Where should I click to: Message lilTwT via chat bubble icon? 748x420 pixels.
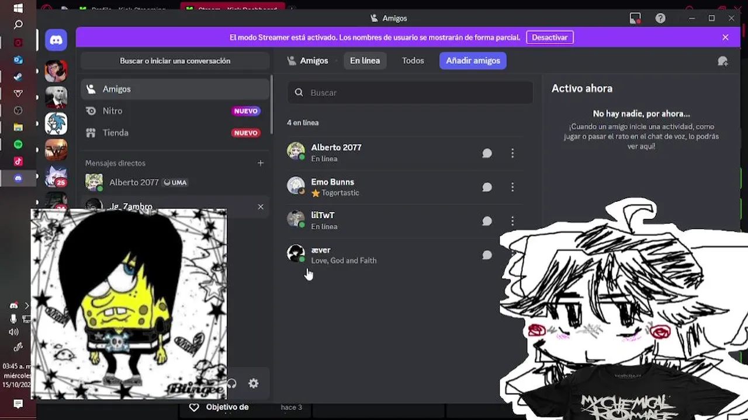pos(487,221)
